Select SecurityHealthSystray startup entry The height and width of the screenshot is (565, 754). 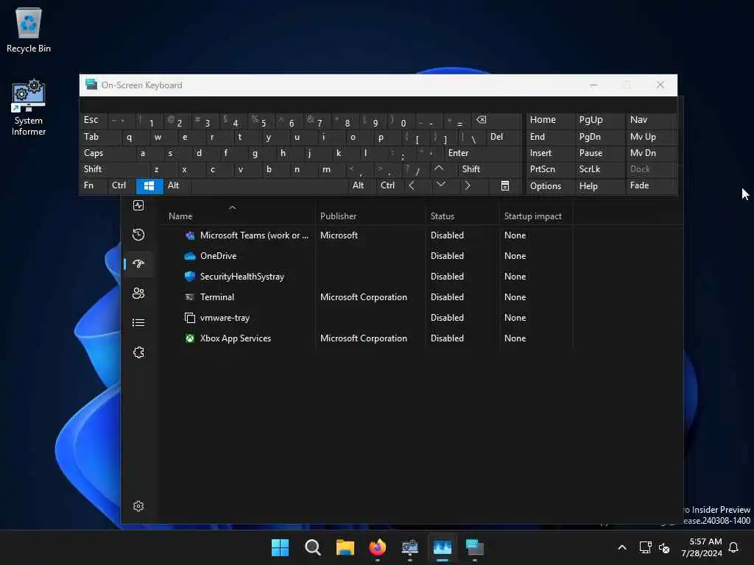point(367,277)
